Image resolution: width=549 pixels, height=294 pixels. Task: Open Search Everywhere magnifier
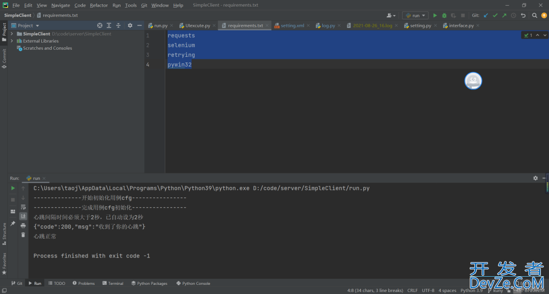tap(534, 15)
